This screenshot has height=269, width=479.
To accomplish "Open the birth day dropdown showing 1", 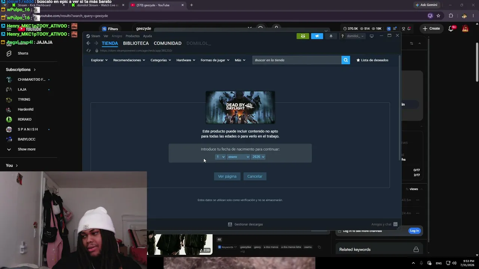I will 220,157.
